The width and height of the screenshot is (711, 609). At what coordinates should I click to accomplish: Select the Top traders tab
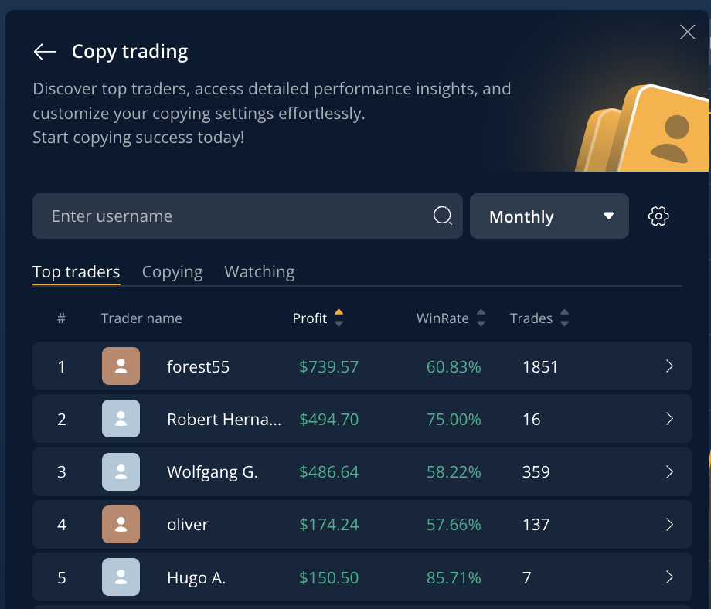click(x=76, y=271)
